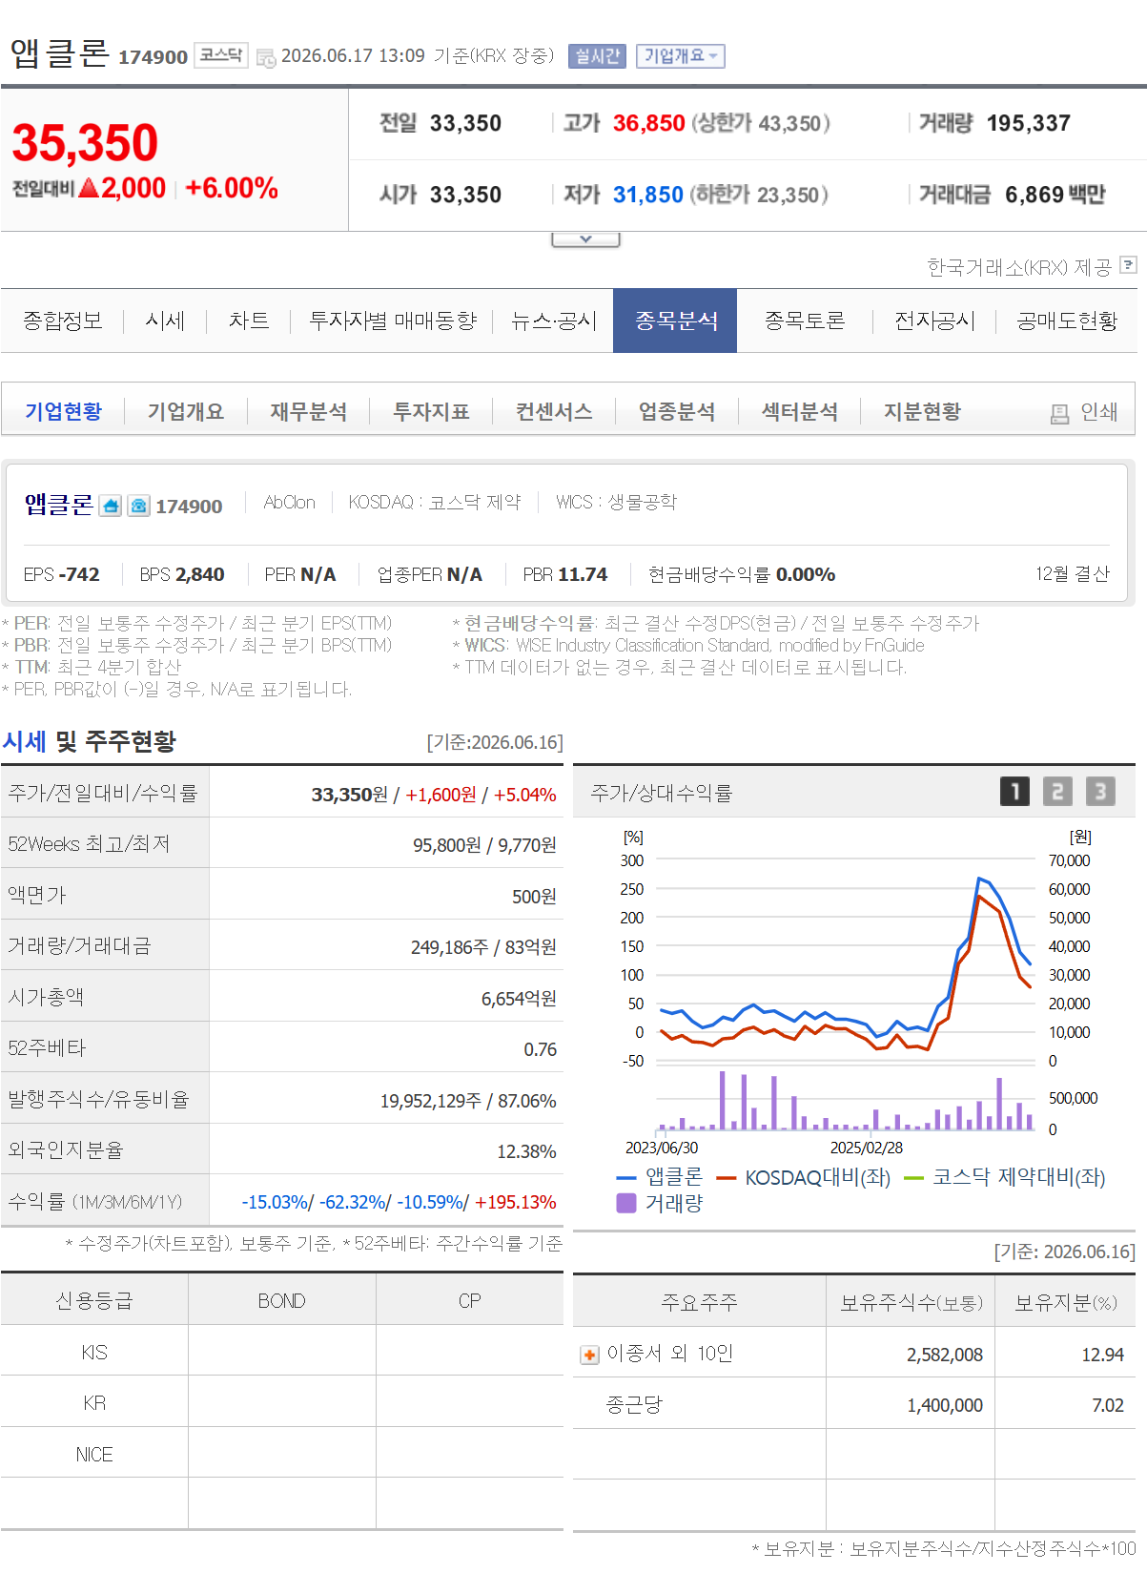Click the homepage icon next to 앱클론
Image resolution: width=1147 pixels, height=1573 pixels.
111,506
